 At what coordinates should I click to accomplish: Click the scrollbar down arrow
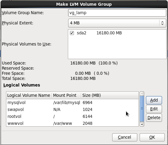pyautogui.click(x=142, y=124)
